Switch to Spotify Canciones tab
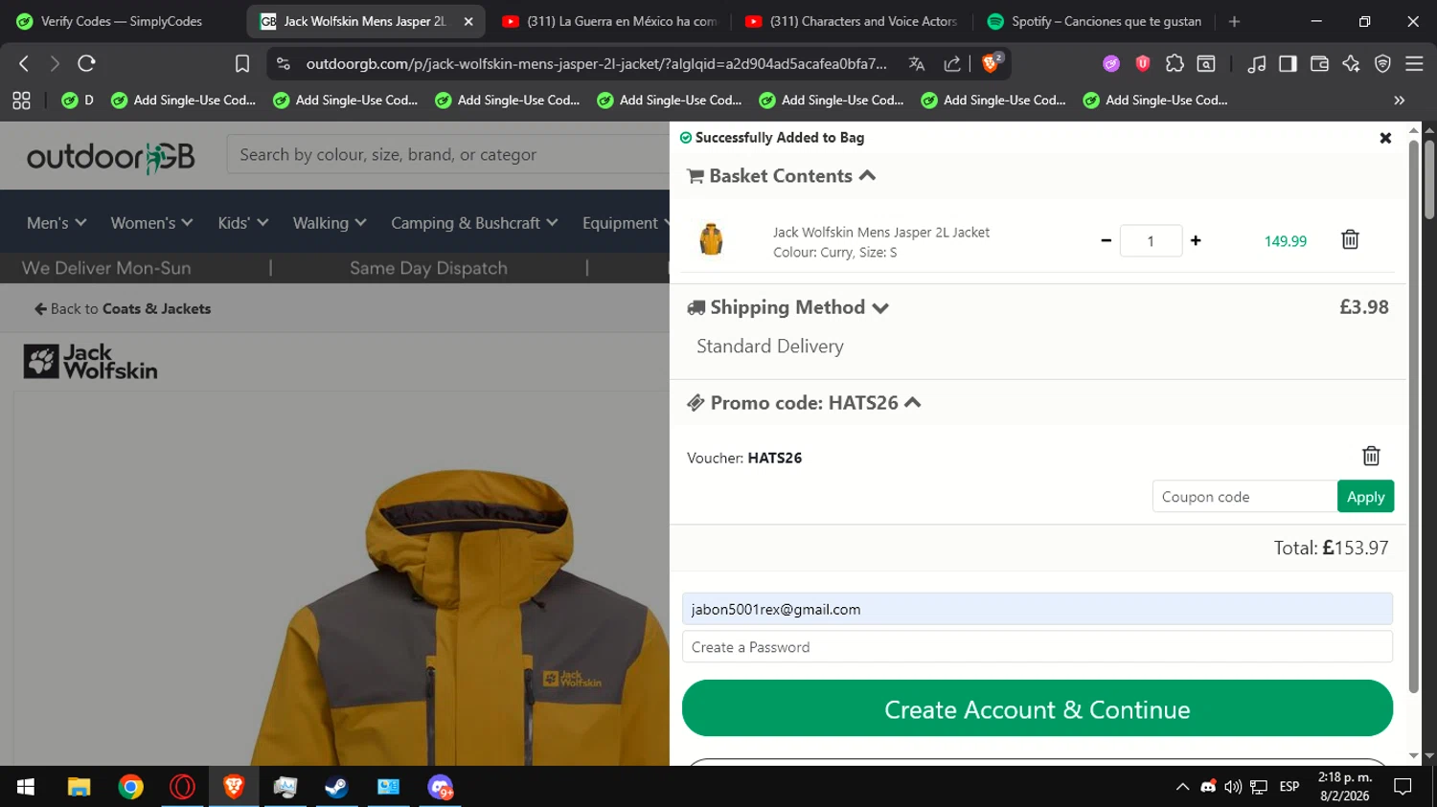 pos(1094,21)
